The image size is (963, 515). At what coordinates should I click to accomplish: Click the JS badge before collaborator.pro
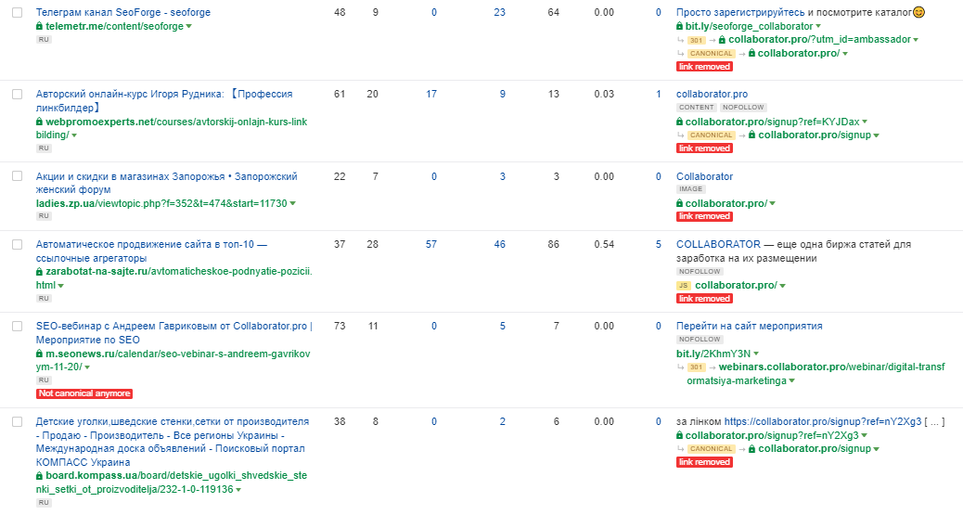point(684,286)
